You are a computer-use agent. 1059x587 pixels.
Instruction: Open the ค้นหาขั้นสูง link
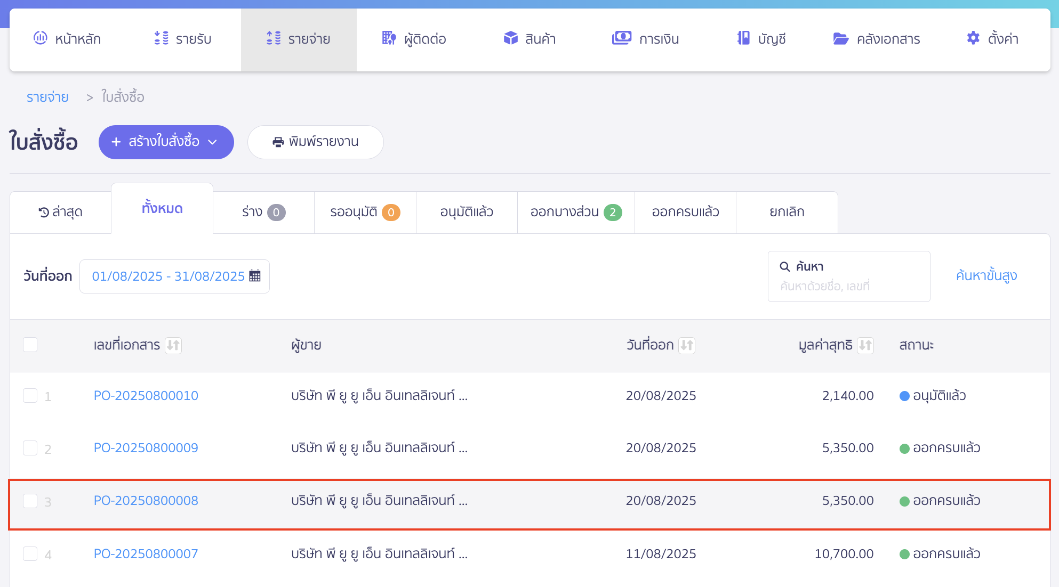[x=986, y=275]
